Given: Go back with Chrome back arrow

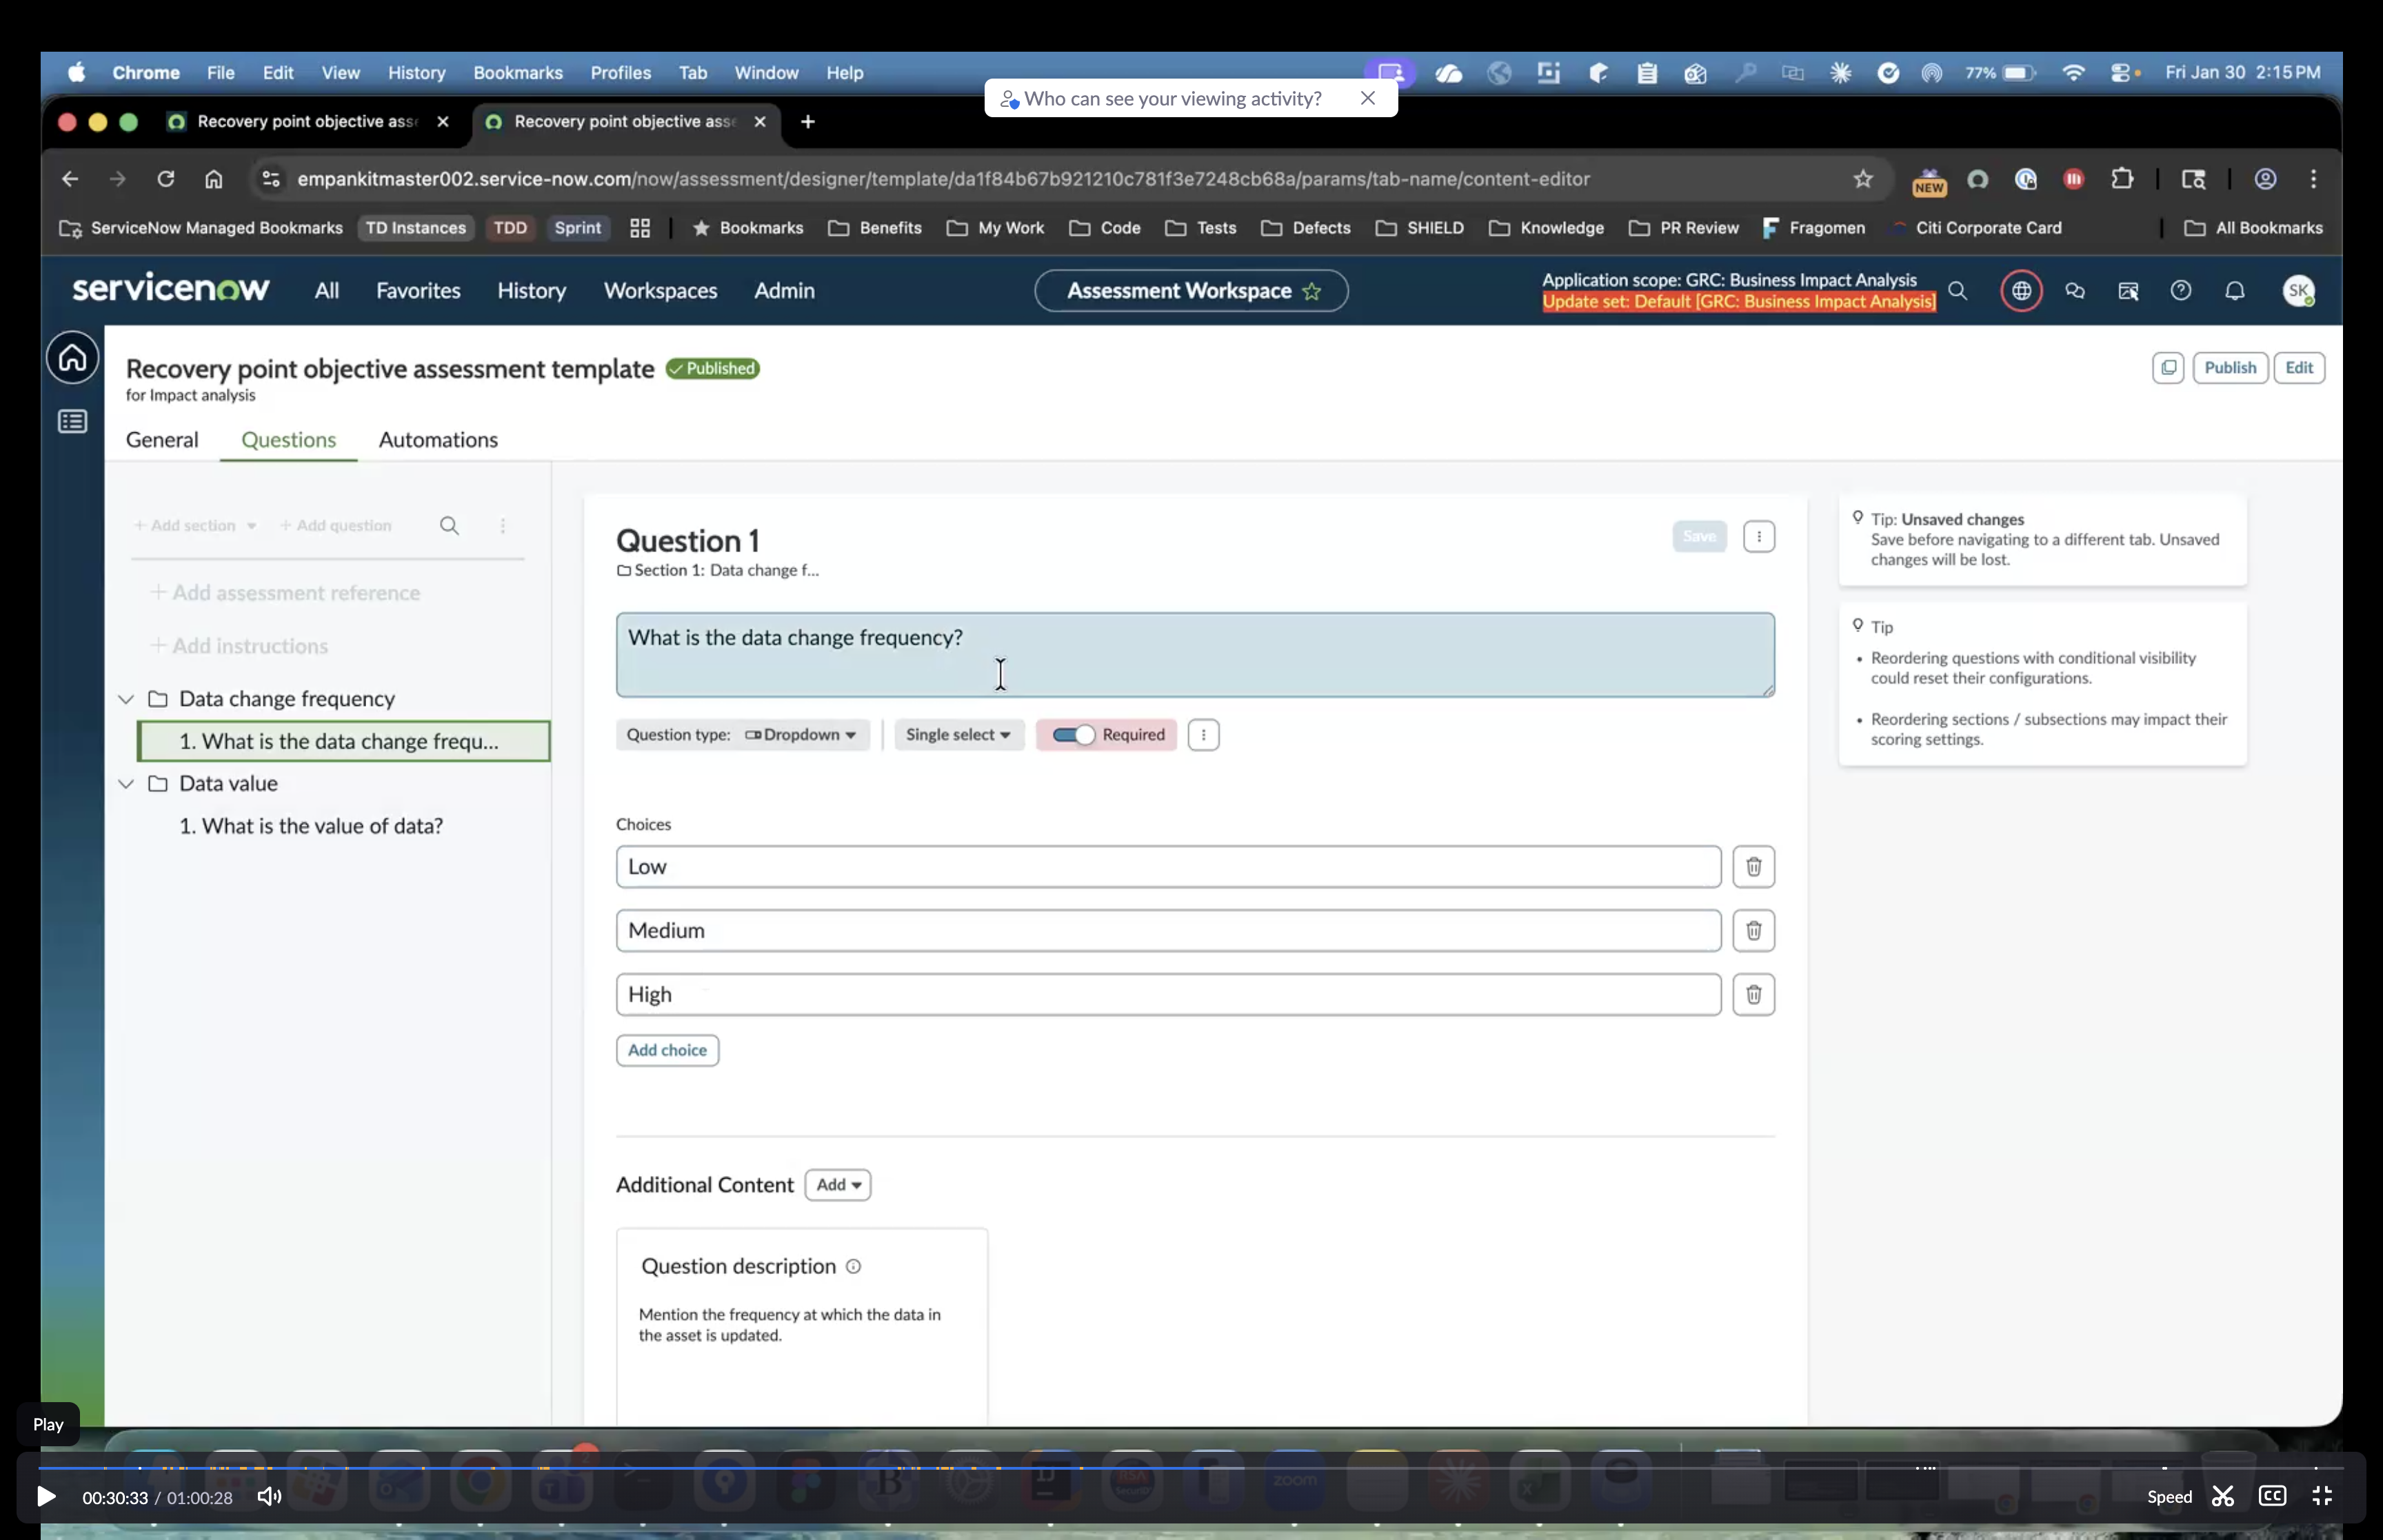Looking at the screenshot, I should (70, 179).
